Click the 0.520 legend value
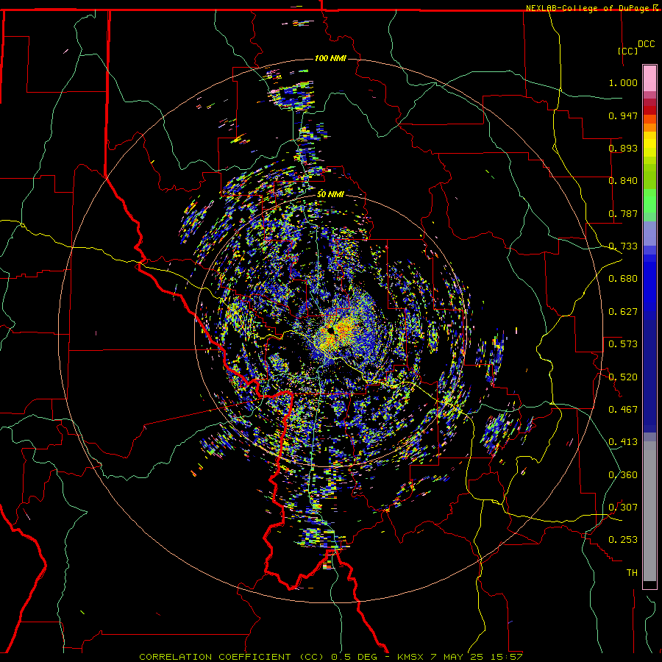 pyautogui.click(x=623, y=377)
